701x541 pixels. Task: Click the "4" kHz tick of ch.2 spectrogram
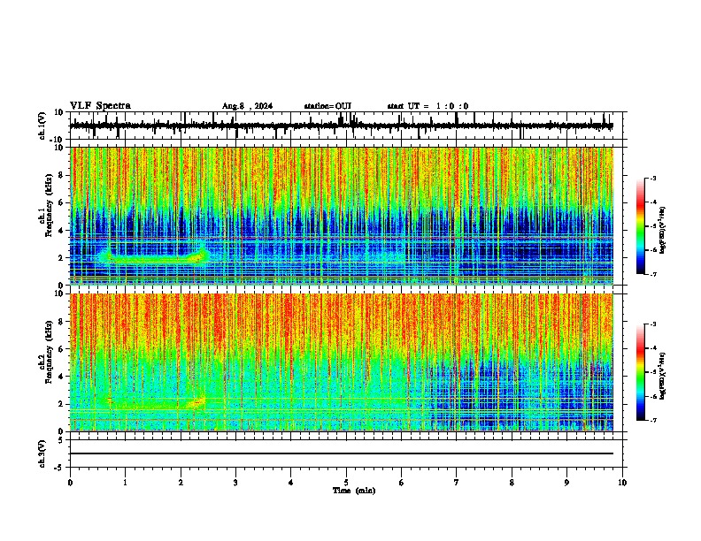(x=61, y=377)
